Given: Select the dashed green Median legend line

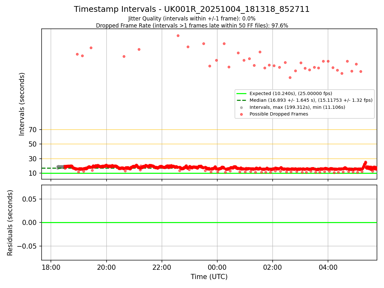Looking at the screenshot, I should tap(241, 100).
